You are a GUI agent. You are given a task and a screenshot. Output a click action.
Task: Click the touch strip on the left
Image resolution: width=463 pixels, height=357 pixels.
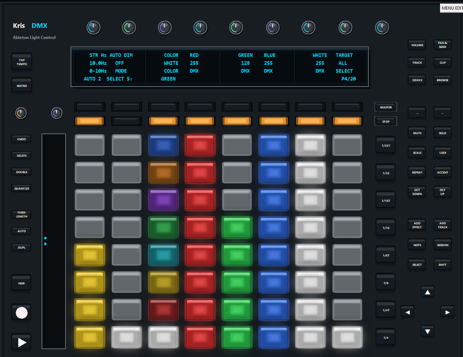tap(54, 241)
